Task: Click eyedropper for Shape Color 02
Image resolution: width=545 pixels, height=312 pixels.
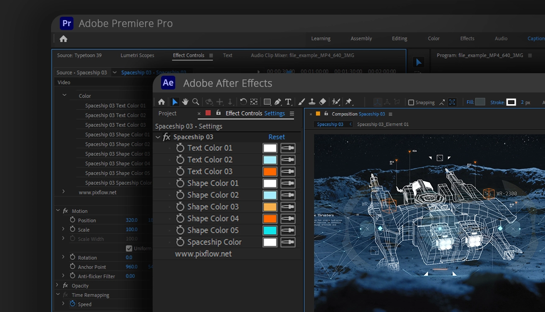Action: [288, 195]
